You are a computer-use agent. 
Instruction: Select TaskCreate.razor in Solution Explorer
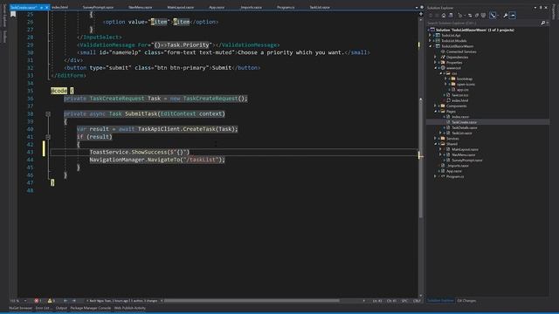tap(464, 122)
